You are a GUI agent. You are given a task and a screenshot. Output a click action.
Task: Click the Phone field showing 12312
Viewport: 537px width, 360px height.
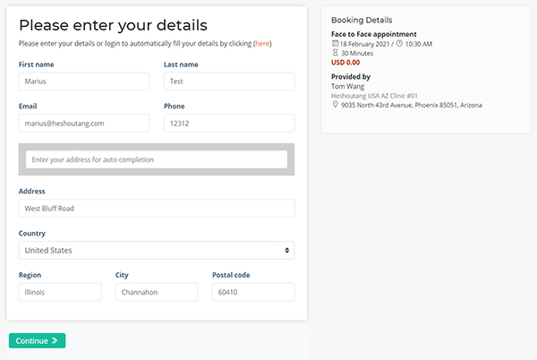pyautogui.click(x=229, y=124)
